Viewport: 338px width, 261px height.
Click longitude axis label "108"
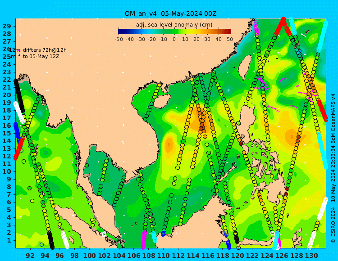point(149,256)
